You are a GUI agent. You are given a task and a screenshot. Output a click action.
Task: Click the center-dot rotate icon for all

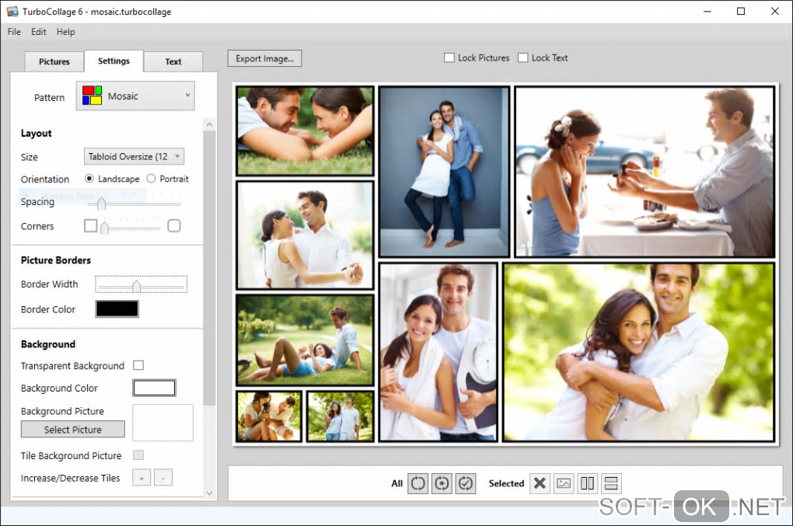[x=442, y=483]
